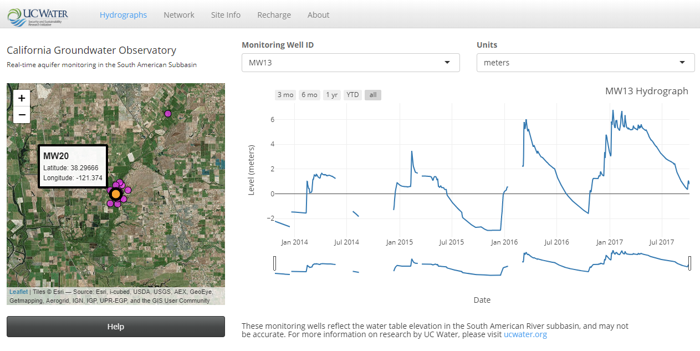Open the About tab
This screenshot has width=700, height=351.
[x=318, y=15]
